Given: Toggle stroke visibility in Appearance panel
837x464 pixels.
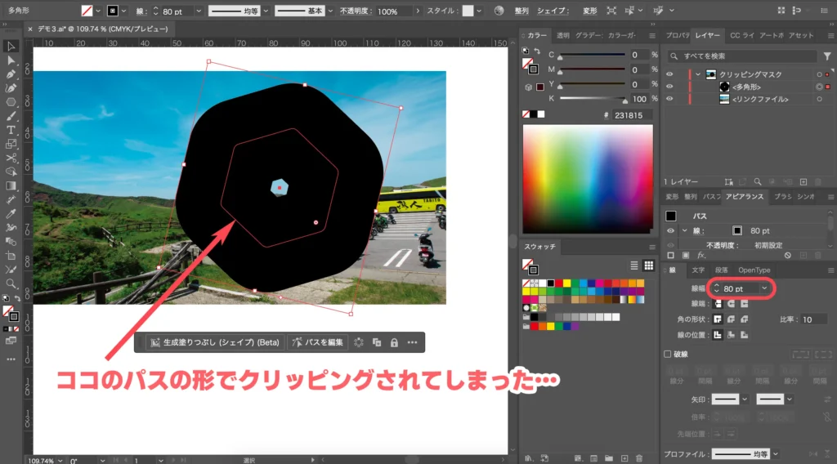Looking at the screenshot, I should point(670,230).
